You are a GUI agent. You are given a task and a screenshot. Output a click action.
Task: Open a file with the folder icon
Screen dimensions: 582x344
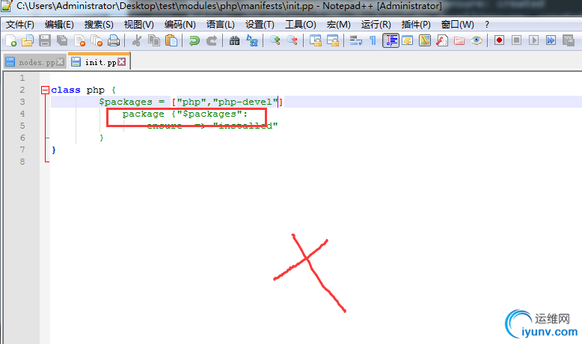(x=28, y=40)
